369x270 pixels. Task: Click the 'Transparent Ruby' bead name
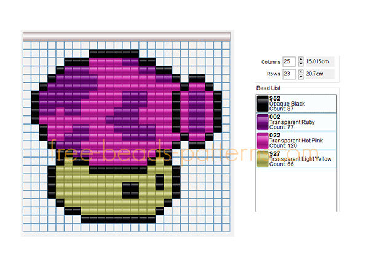click(292, 122)
